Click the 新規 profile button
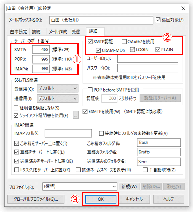 point(129,187)
